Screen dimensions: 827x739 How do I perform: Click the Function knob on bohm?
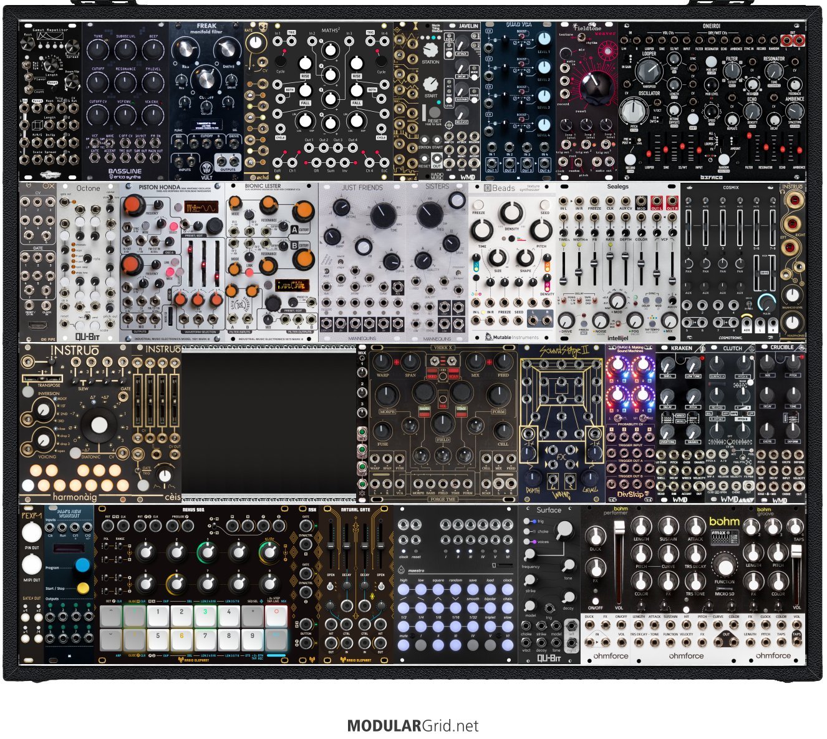724,567
